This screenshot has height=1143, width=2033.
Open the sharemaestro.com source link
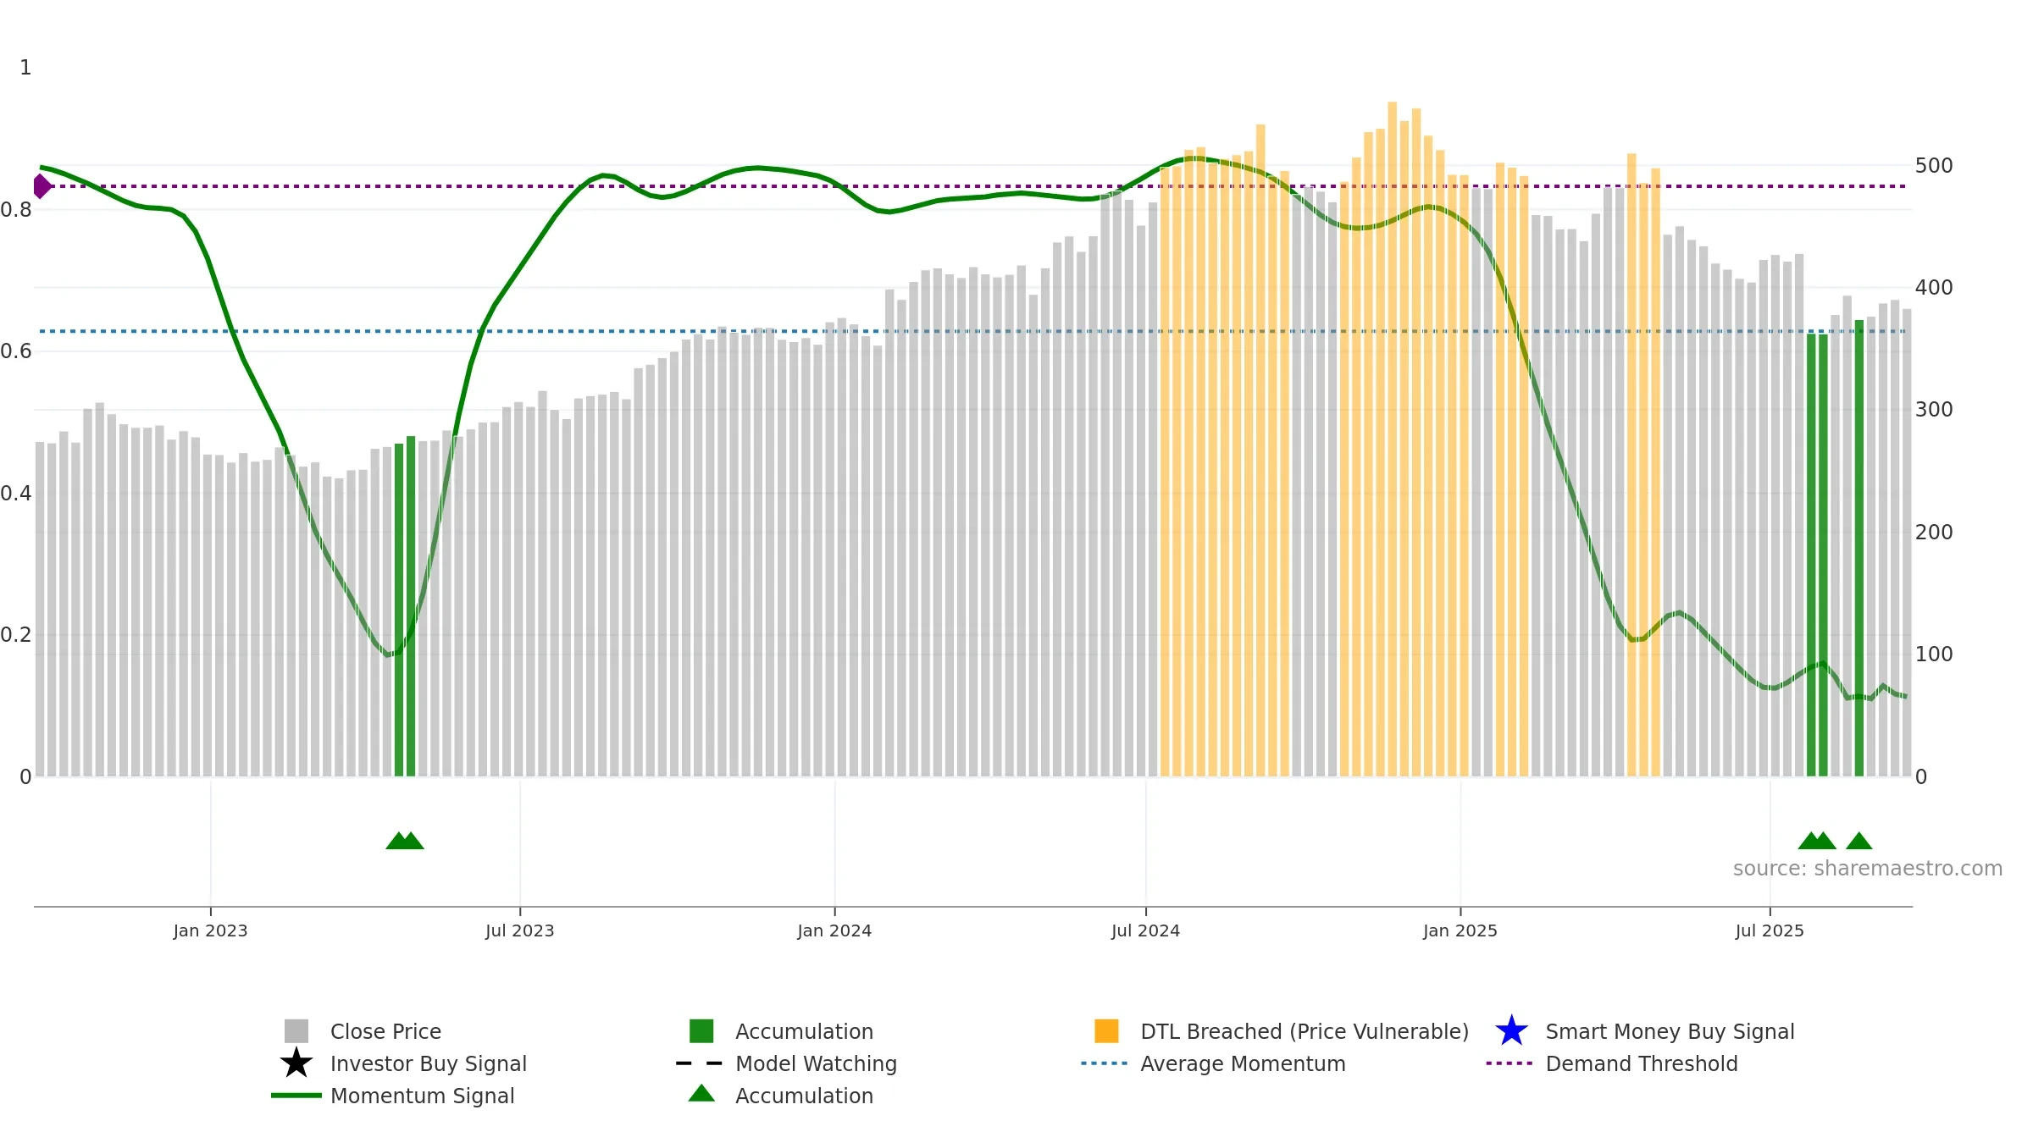(x=1868, y=869)
